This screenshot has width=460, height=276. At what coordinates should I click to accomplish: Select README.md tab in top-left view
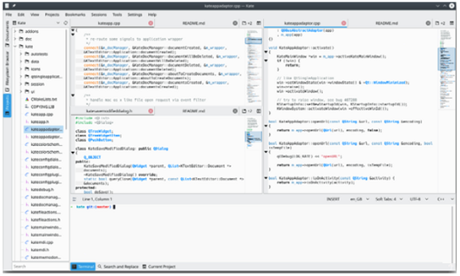pos(193,23)
